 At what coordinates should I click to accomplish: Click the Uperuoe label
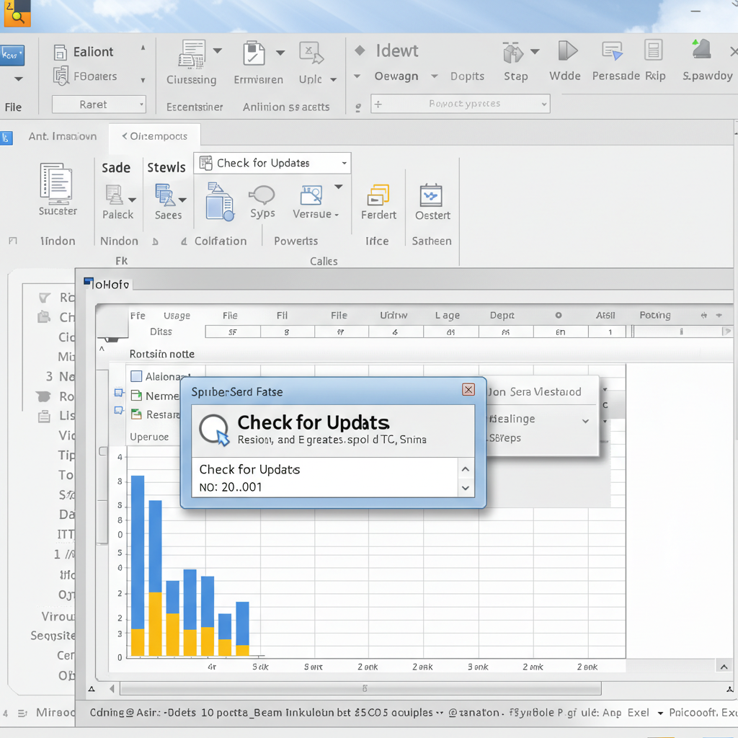[x=148, y=437]
